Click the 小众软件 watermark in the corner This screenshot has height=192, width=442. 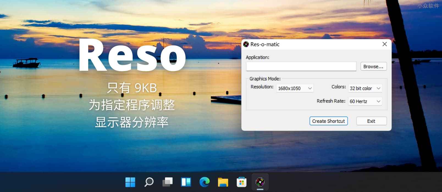click(428, 6)
